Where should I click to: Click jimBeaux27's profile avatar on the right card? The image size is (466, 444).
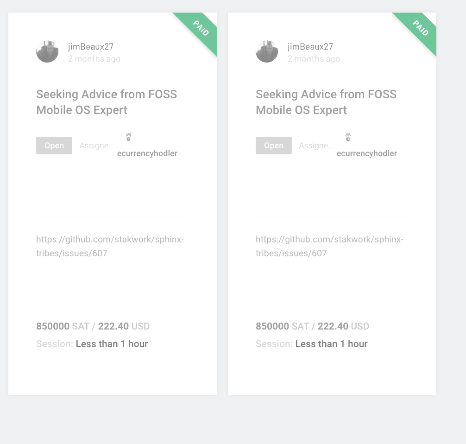(x=267, y=51)
